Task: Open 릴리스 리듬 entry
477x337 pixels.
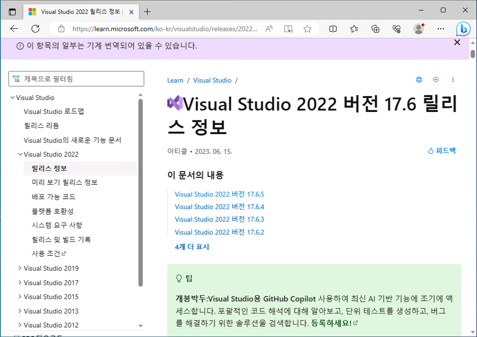Action: (41, 126)
